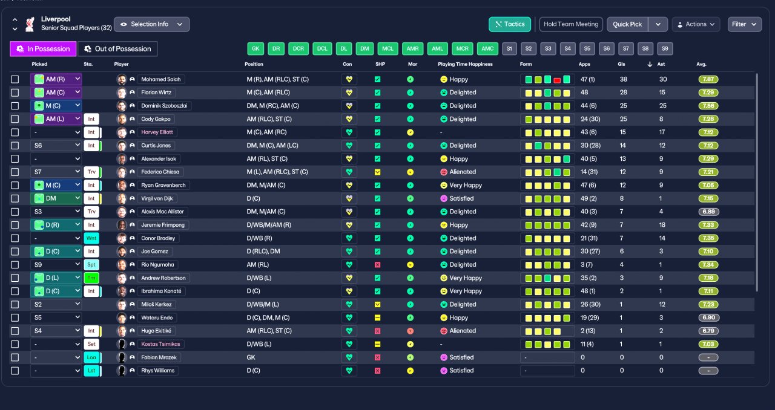Click Alexis Mac Allister's contract heart icon
This screenshot has height=410, width=775.
(349, 212)
